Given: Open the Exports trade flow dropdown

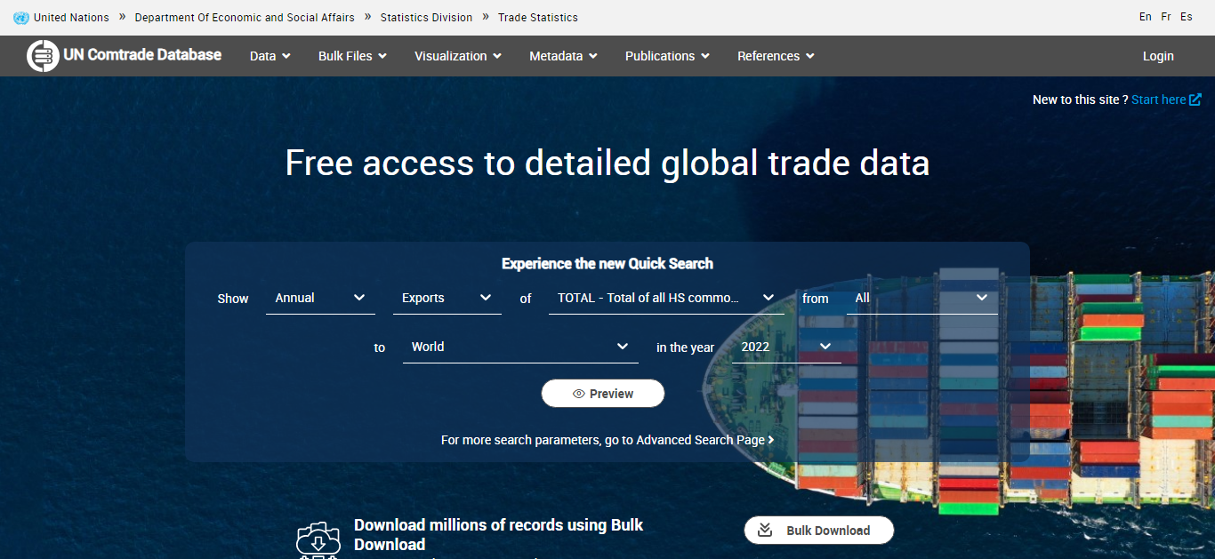Looking at the screenshot, I should coord(447,298).
